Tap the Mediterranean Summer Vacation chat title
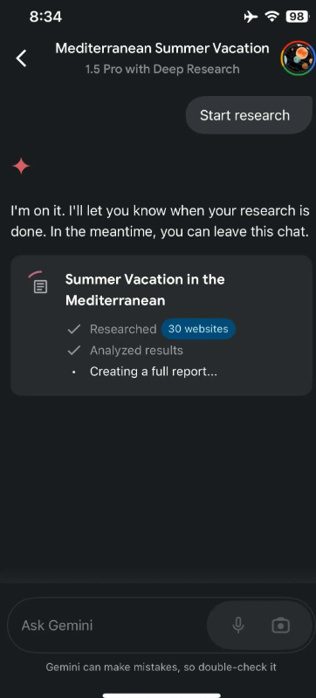The image size is (316, 698). click(x=162, y=48)
